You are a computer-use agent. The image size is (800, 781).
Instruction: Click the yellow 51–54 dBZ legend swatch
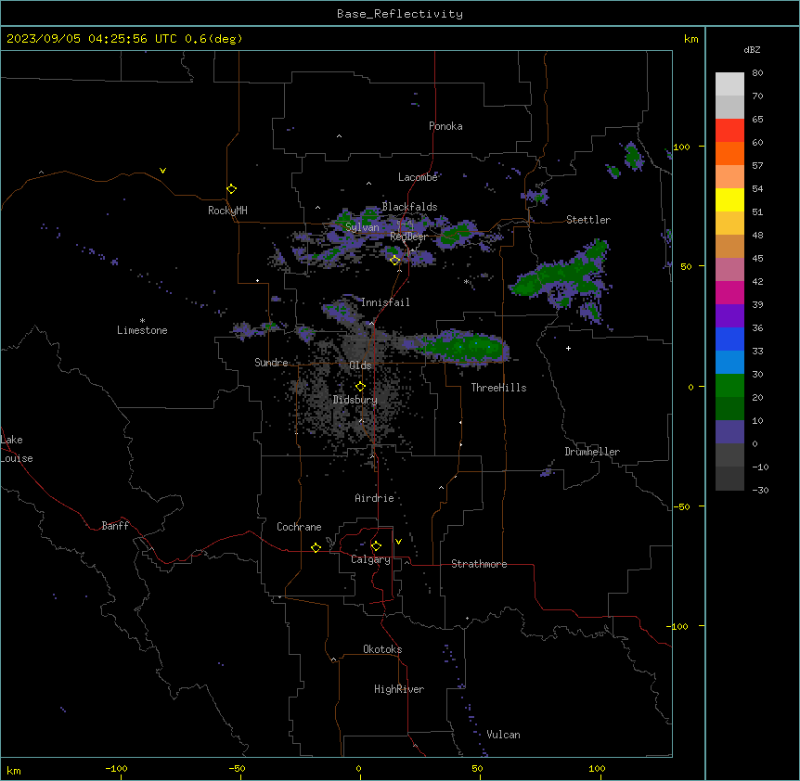pos(729,199)
